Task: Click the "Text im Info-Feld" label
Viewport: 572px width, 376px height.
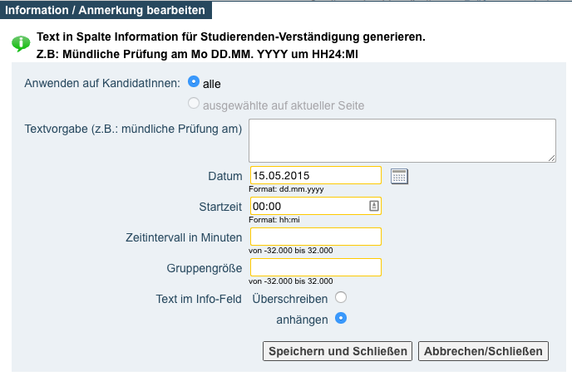Action: tap(199, 299)
